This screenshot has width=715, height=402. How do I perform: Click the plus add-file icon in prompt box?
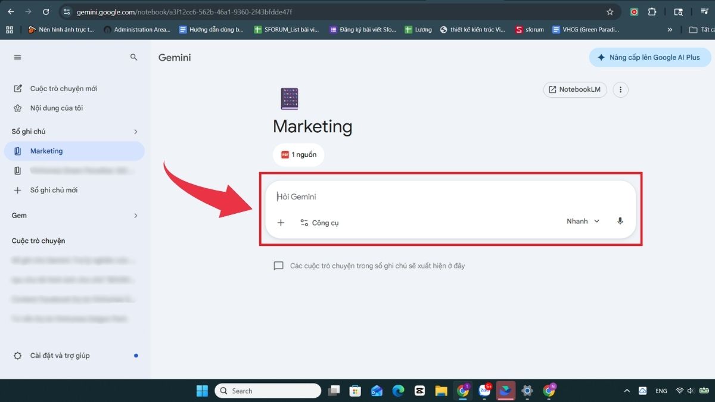(281, 223)
